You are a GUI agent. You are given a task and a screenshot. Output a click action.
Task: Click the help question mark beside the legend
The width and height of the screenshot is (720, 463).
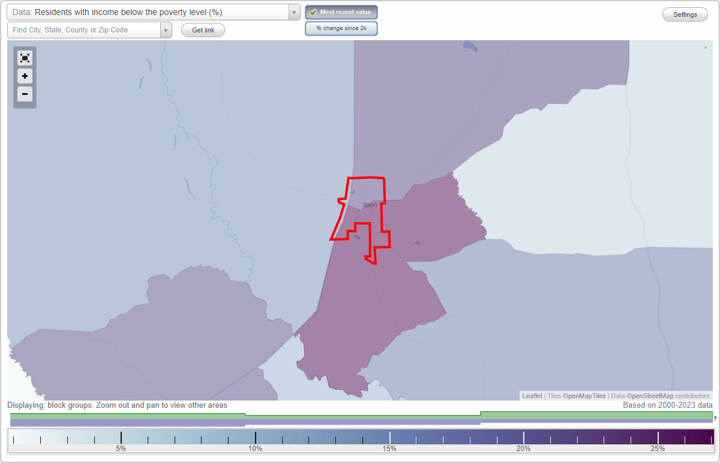(715, 420)
